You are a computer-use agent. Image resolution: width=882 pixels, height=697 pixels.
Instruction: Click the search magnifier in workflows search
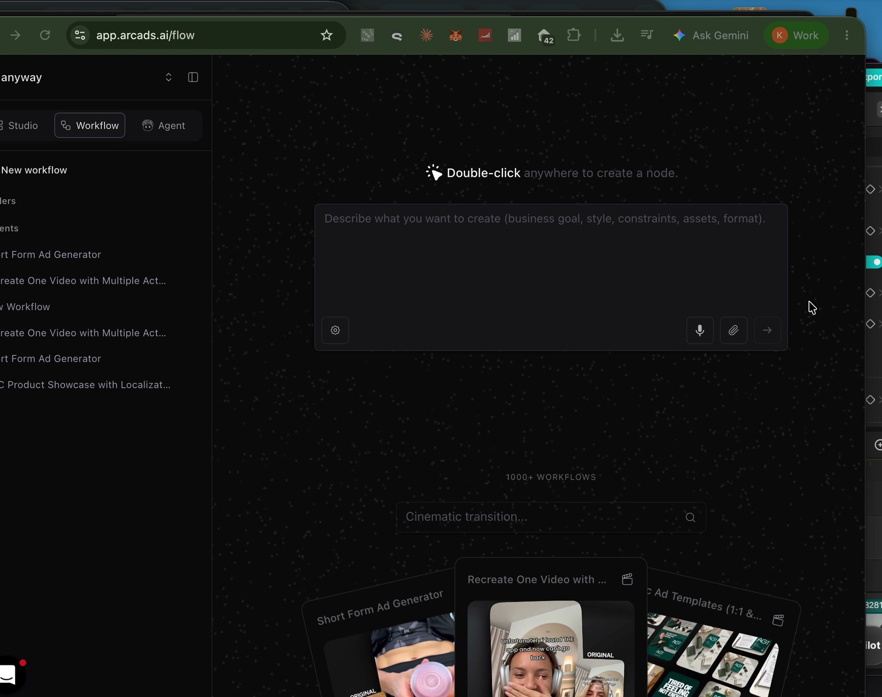(x=690, y=518)
